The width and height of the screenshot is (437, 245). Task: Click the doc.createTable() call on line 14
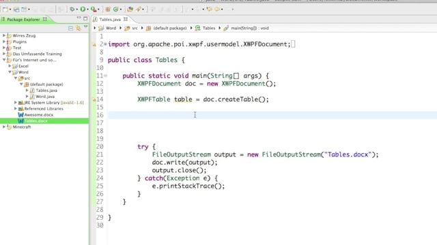pos(234,99)
